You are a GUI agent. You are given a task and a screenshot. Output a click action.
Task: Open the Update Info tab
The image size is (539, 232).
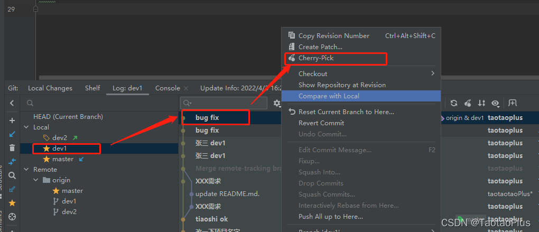(x=241, y=88)
